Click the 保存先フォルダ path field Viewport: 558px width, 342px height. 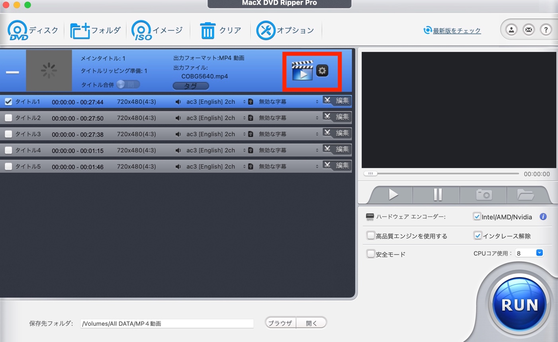[167, 324]
